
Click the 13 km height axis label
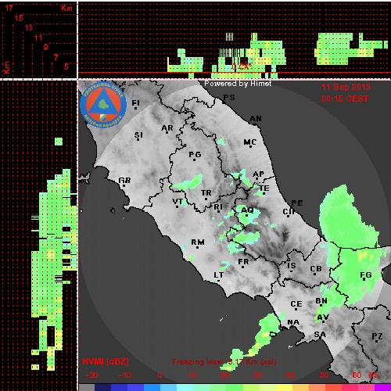29,27
